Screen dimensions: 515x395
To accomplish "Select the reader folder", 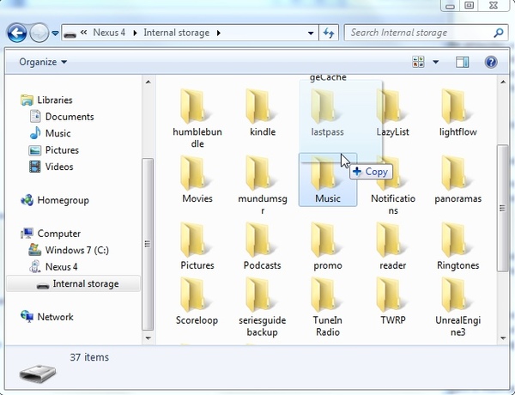I will (393, 246).
